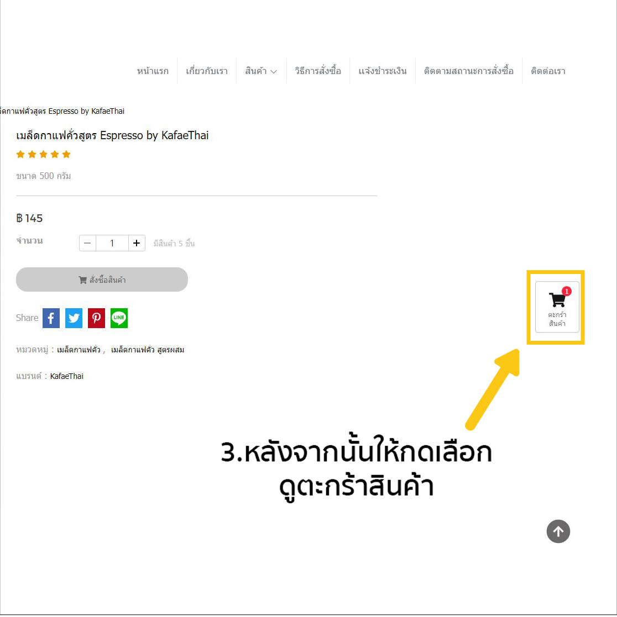
Task: Click the five-star product rating
Action: tap(43, 154)
